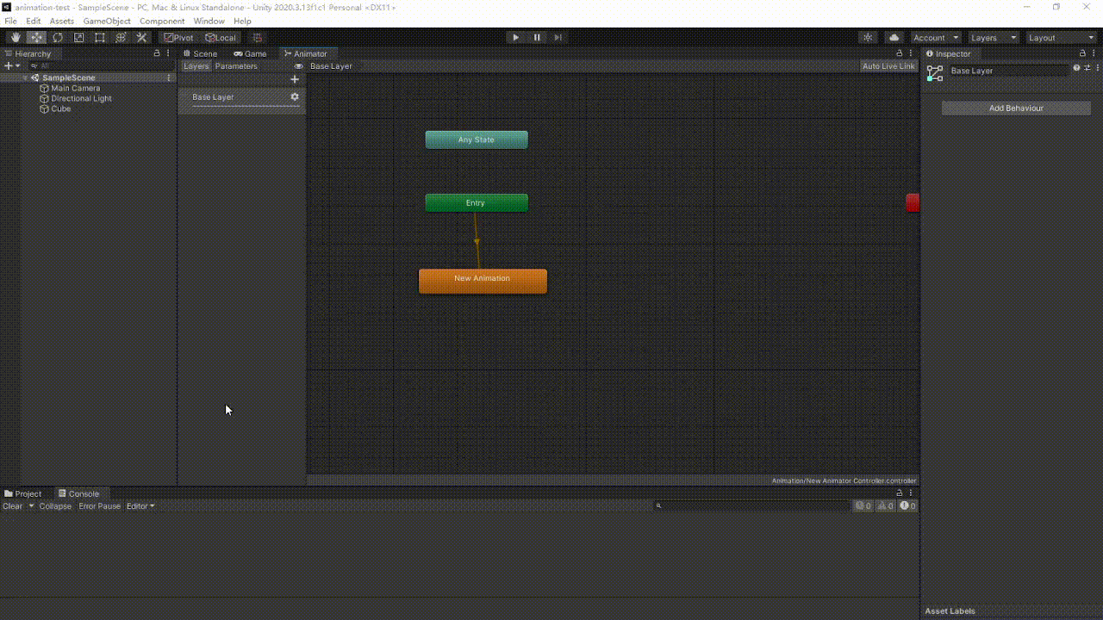Image resolution: width=1103 pixels, height=620 pixels.
Task: Open Base Layer component context menu
Action: [1097, 68]
